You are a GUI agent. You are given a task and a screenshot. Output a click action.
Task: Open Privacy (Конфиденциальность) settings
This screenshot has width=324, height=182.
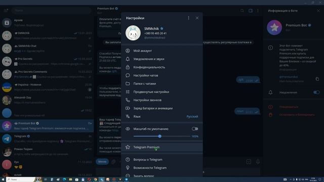162,67
